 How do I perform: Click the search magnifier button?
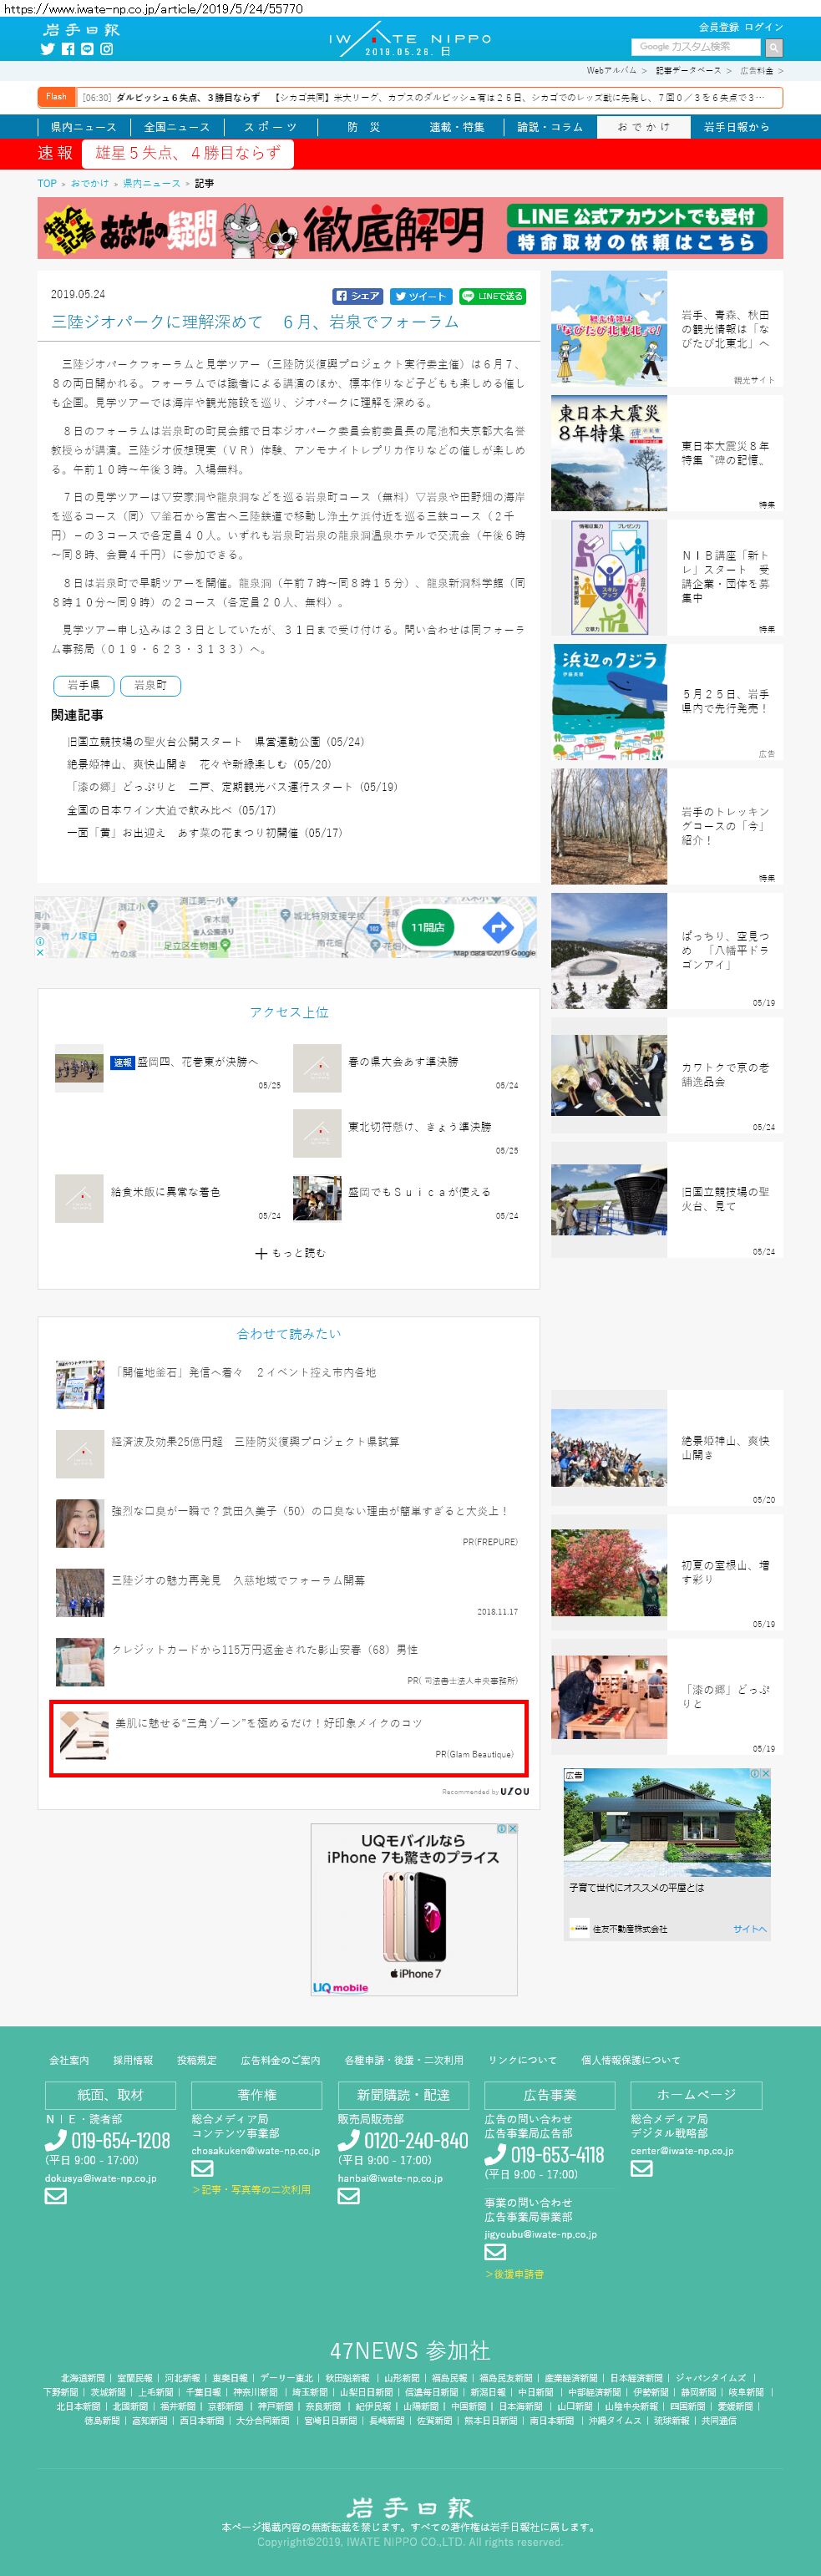click(773, 47)
